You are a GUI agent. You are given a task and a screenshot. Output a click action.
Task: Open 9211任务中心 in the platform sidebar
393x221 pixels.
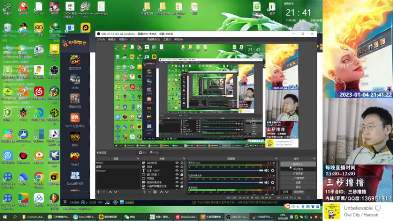point(75,120)
